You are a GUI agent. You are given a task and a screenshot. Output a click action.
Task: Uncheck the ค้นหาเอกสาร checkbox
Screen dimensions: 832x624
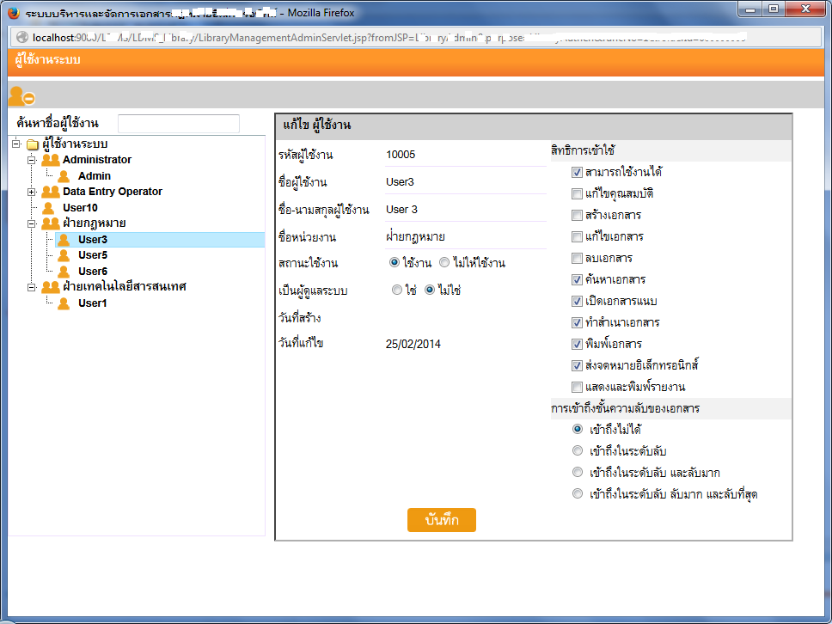coord(577,280)
